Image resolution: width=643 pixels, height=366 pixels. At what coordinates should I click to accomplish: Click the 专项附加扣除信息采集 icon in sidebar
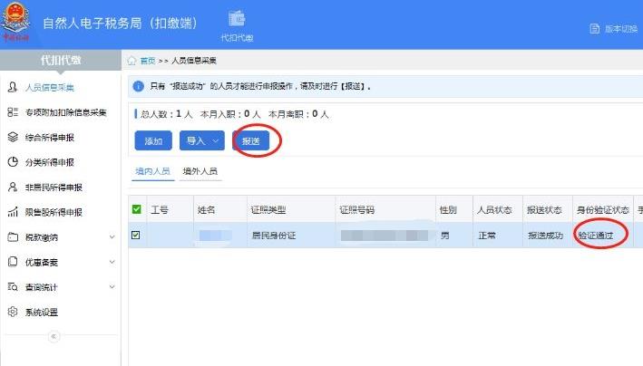[13, 112]
